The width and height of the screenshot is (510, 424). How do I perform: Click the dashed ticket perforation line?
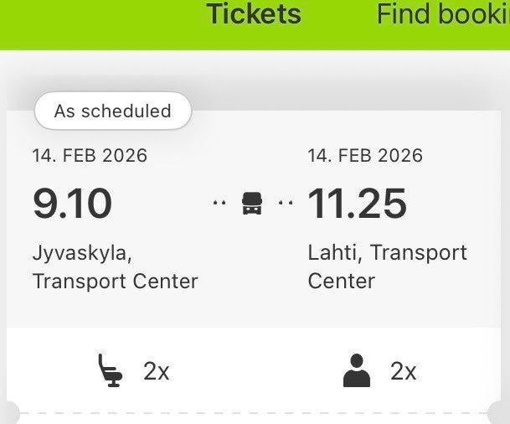click(x=251, y=412)
